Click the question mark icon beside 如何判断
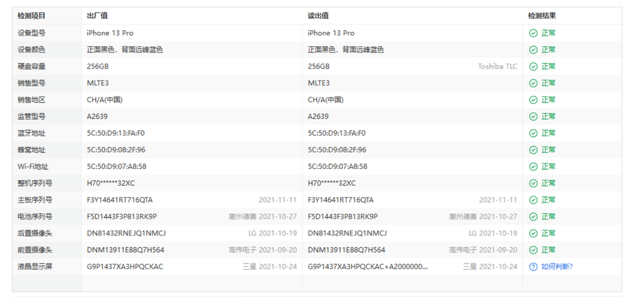630x297 pixels. (x=533, y=266)
